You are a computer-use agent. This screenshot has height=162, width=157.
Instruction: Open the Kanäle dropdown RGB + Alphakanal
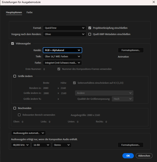tap(62, 50)
